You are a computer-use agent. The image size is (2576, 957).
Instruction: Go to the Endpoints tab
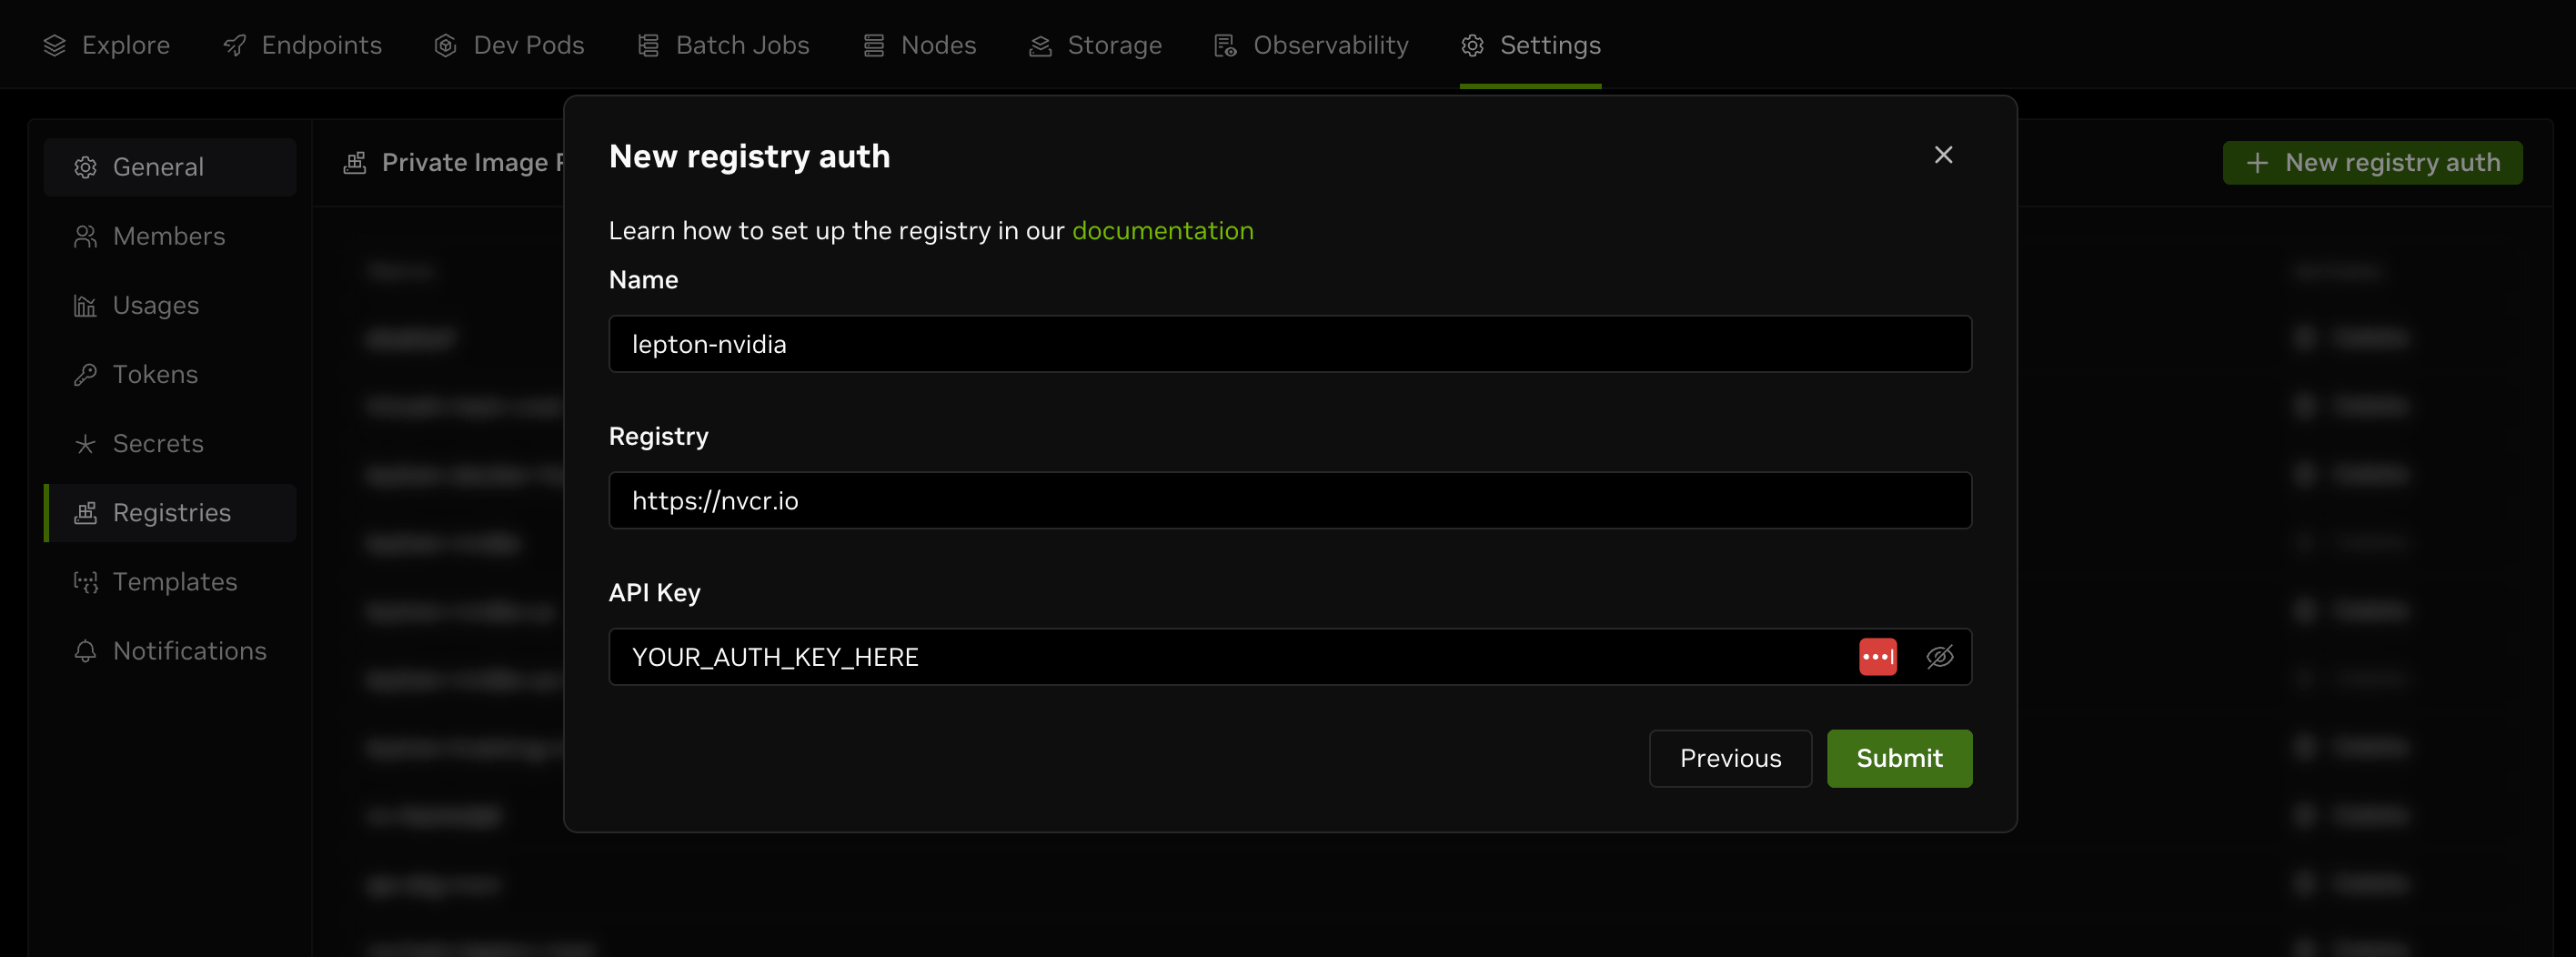(x=302, y=45)
